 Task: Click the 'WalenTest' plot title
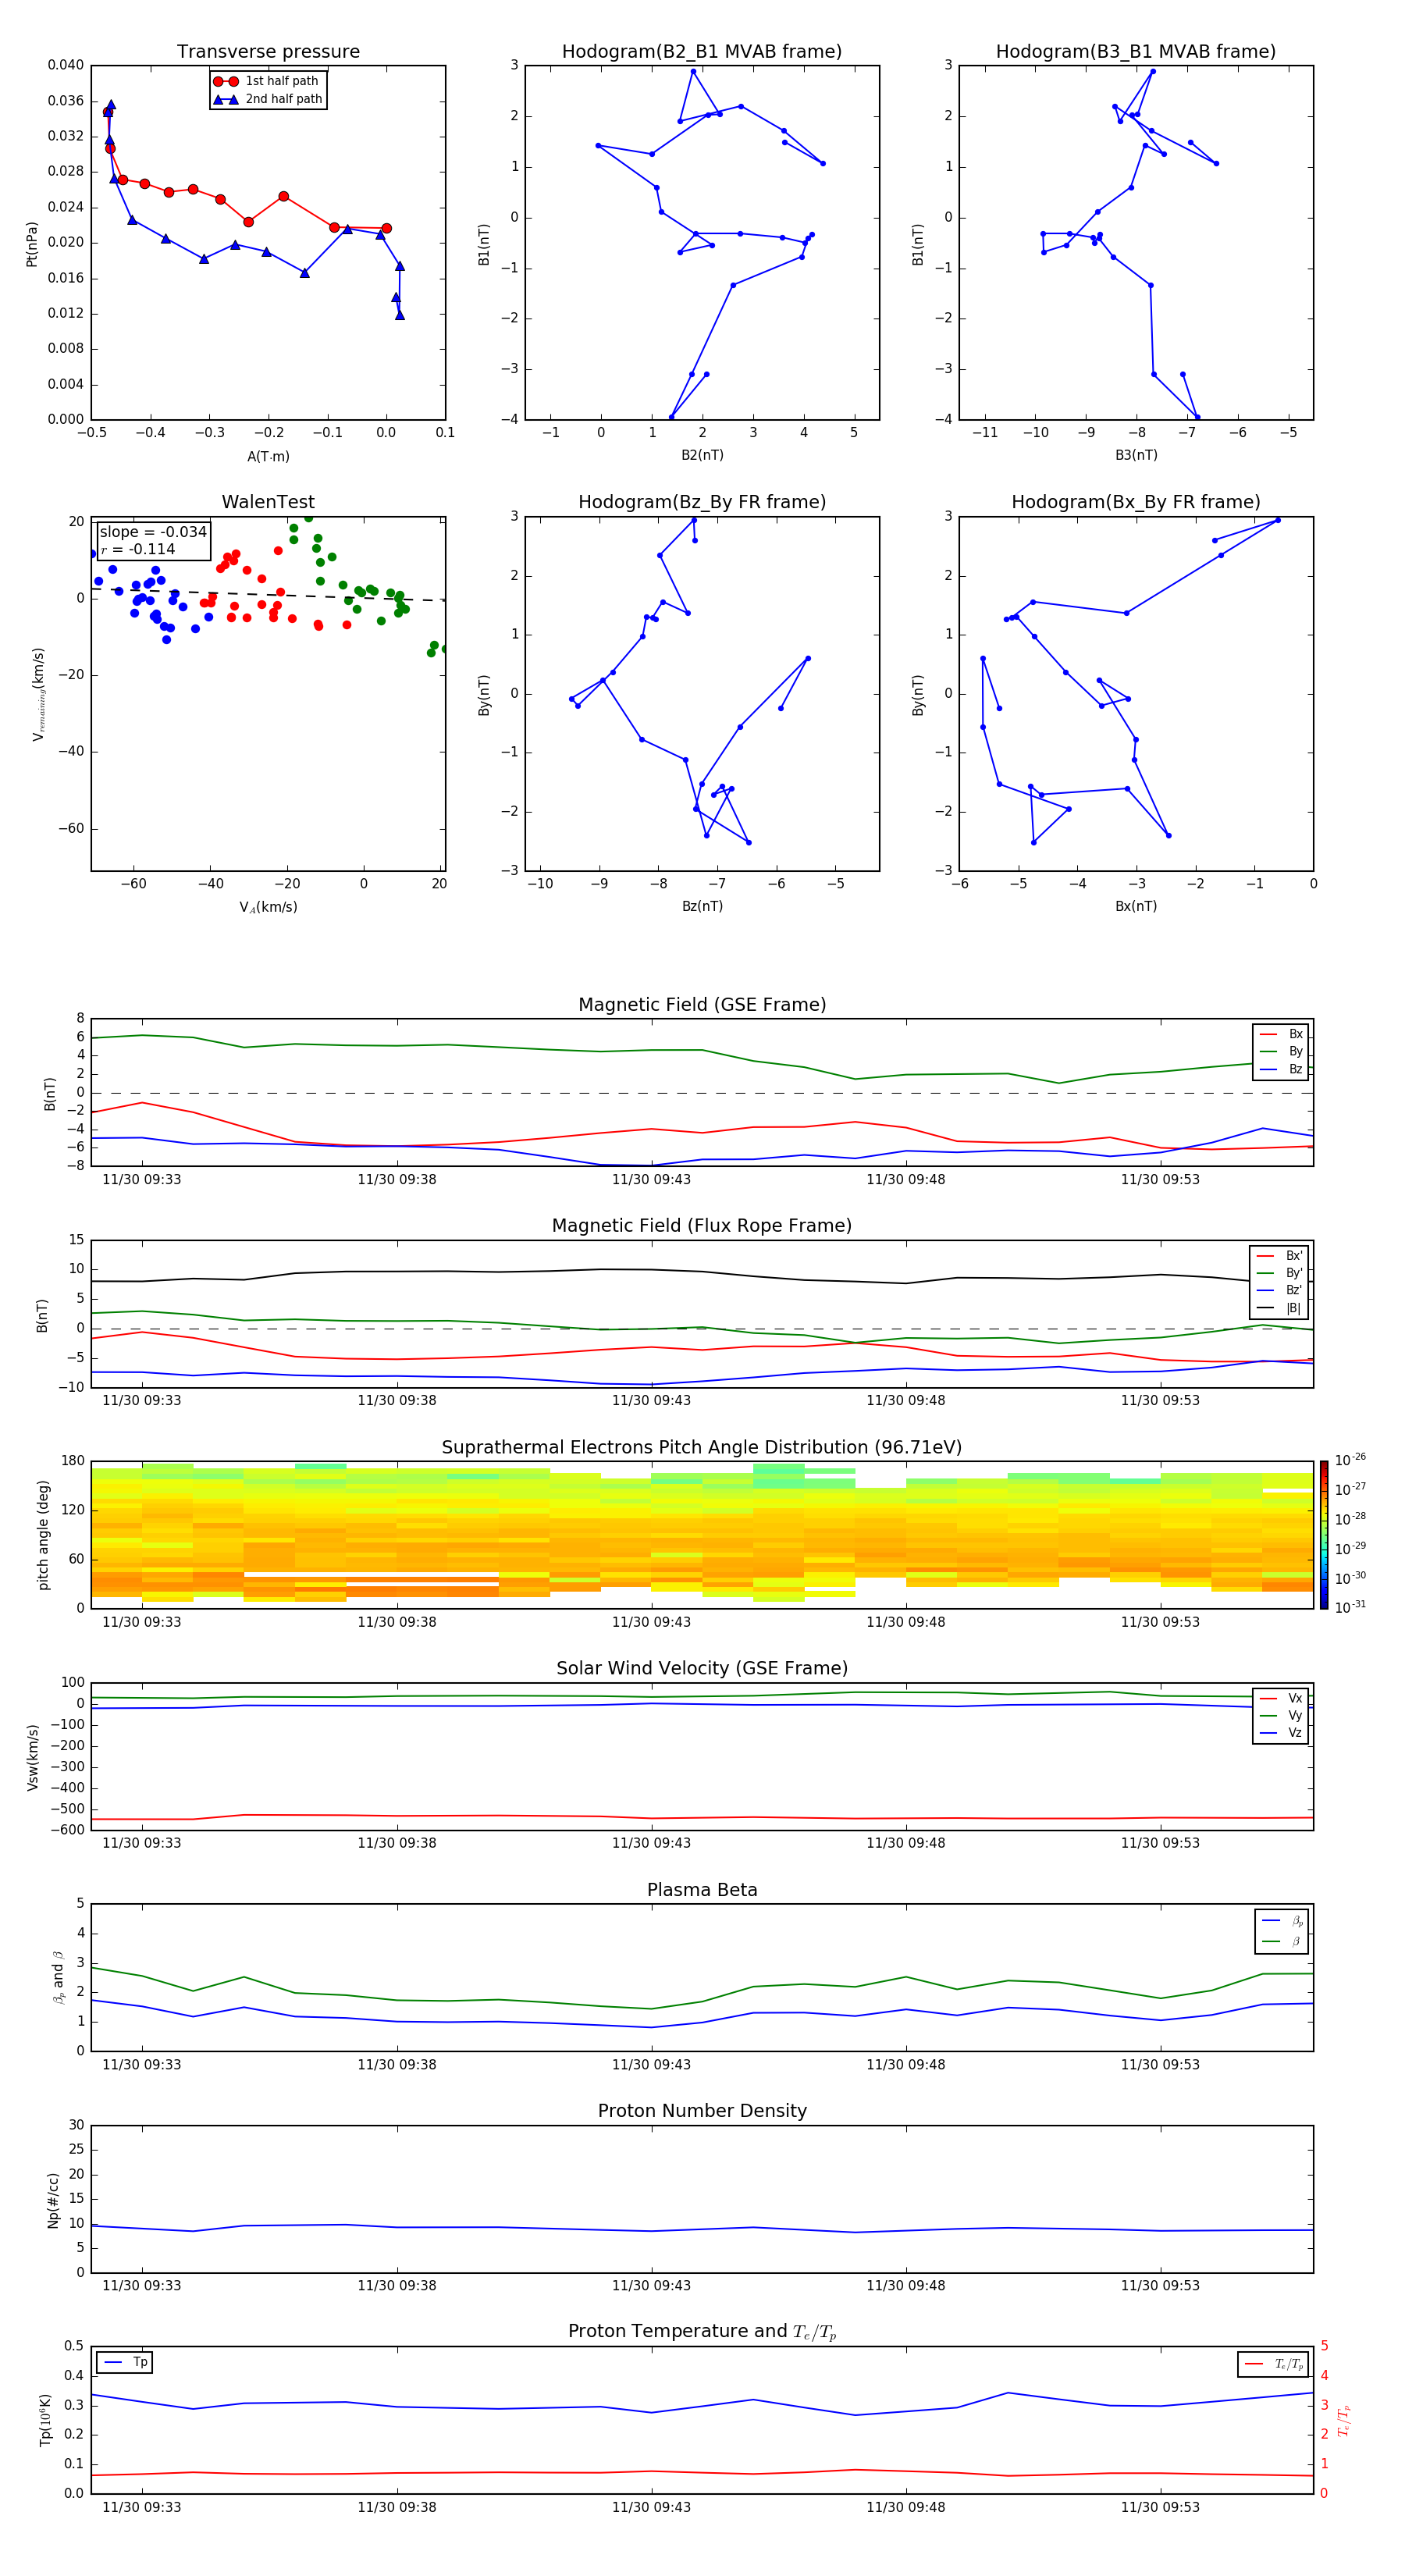268,502
